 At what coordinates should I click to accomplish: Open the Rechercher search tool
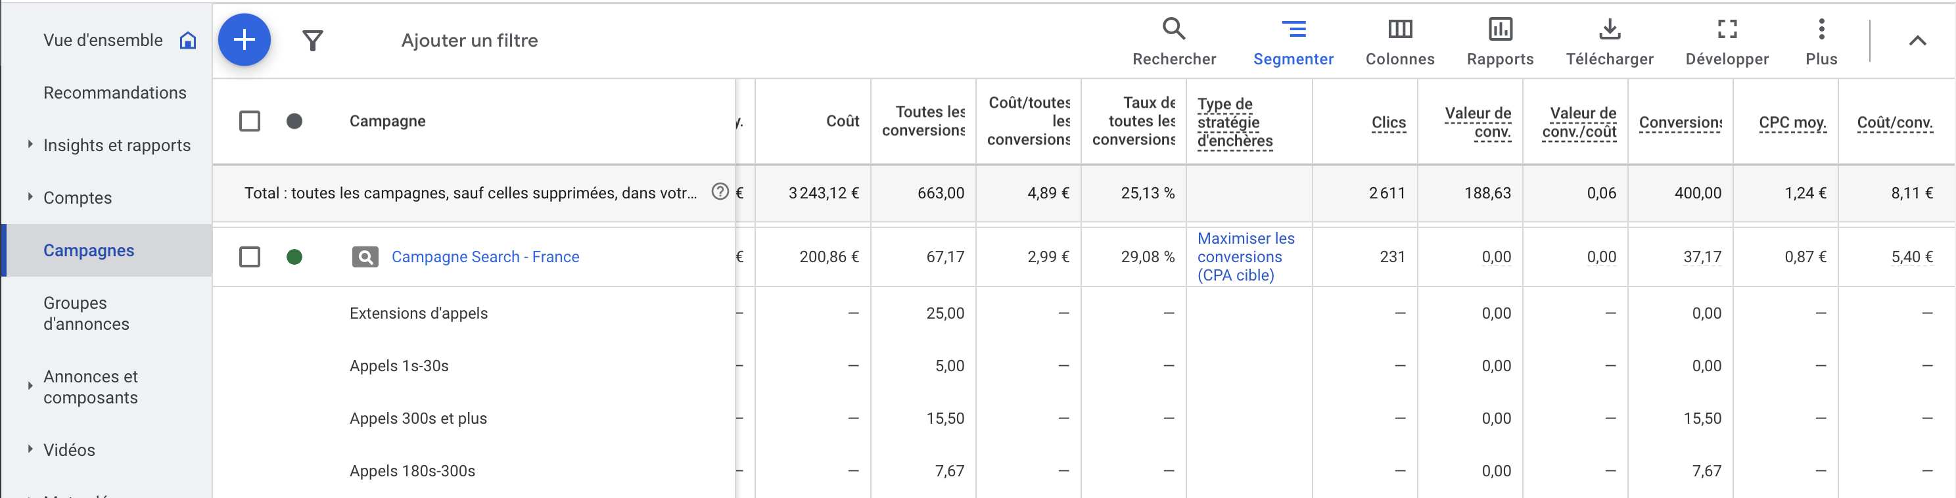pyautogui.click(x=1174, y=42)
